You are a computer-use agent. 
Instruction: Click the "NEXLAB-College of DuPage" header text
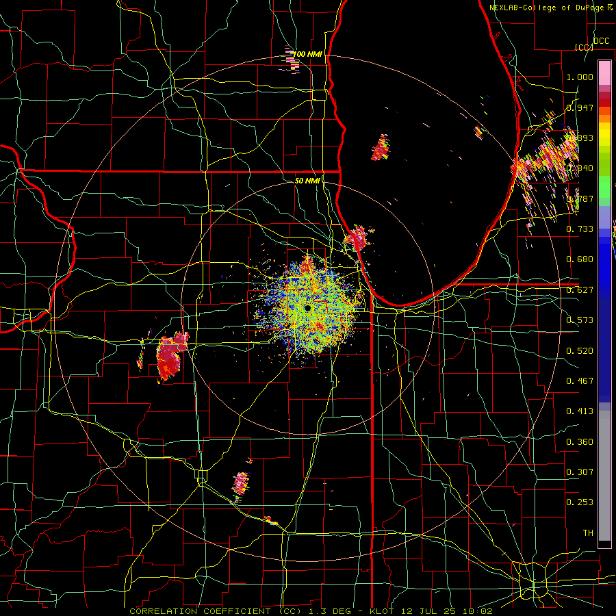pyautogui.click(x=548, y=8)
